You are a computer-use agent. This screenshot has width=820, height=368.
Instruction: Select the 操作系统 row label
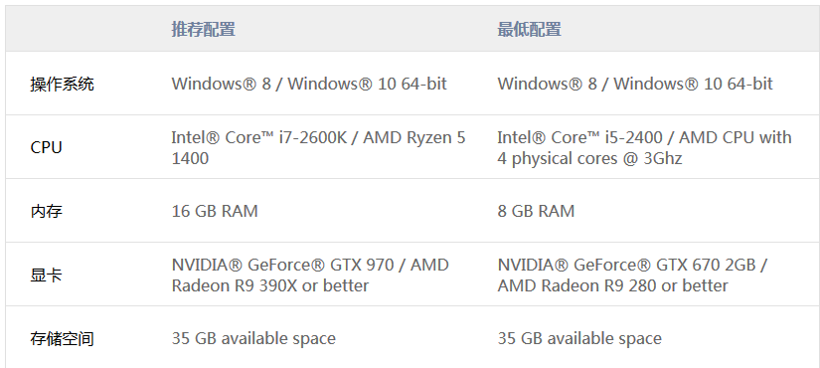pyautogui.click(x=63, y=84)
